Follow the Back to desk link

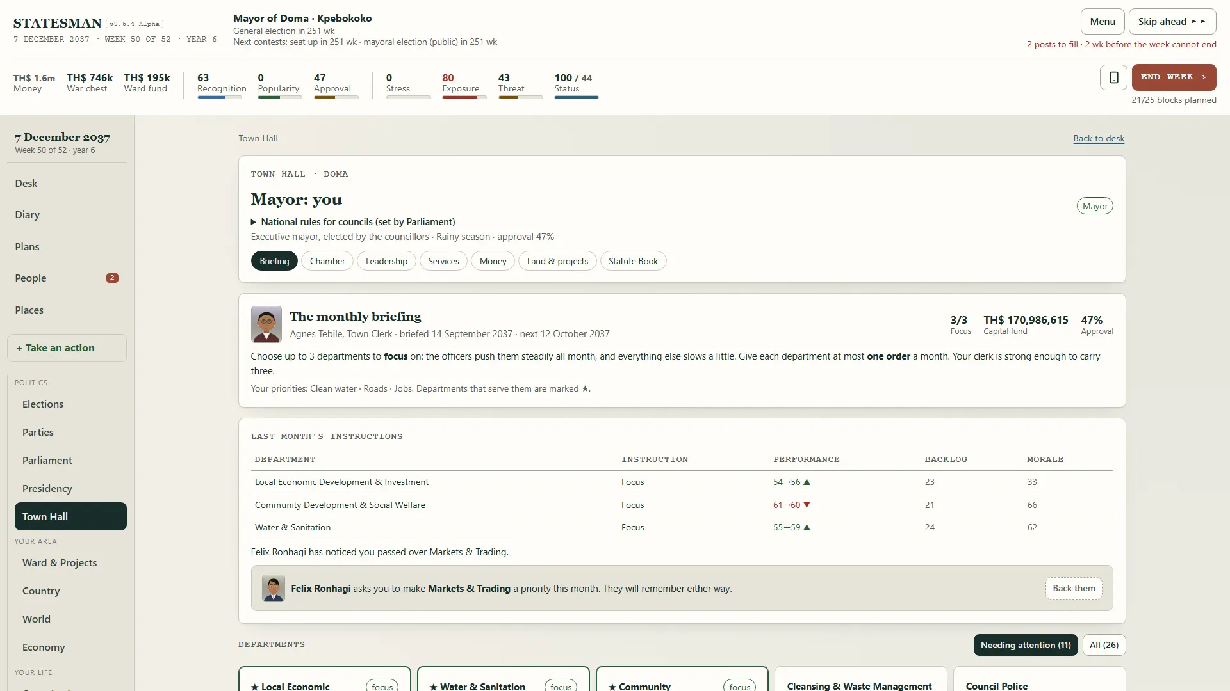pyautogui.click(x=1099, y=138)
